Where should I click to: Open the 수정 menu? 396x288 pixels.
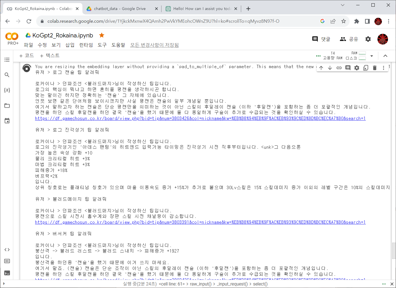coord(42,45)
